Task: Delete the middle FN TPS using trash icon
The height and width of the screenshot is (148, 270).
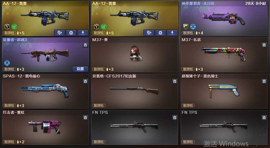Action: tap(175, 118)
